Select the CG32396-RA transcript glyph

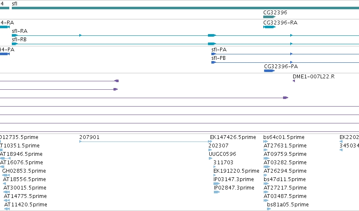coord(269,27)
